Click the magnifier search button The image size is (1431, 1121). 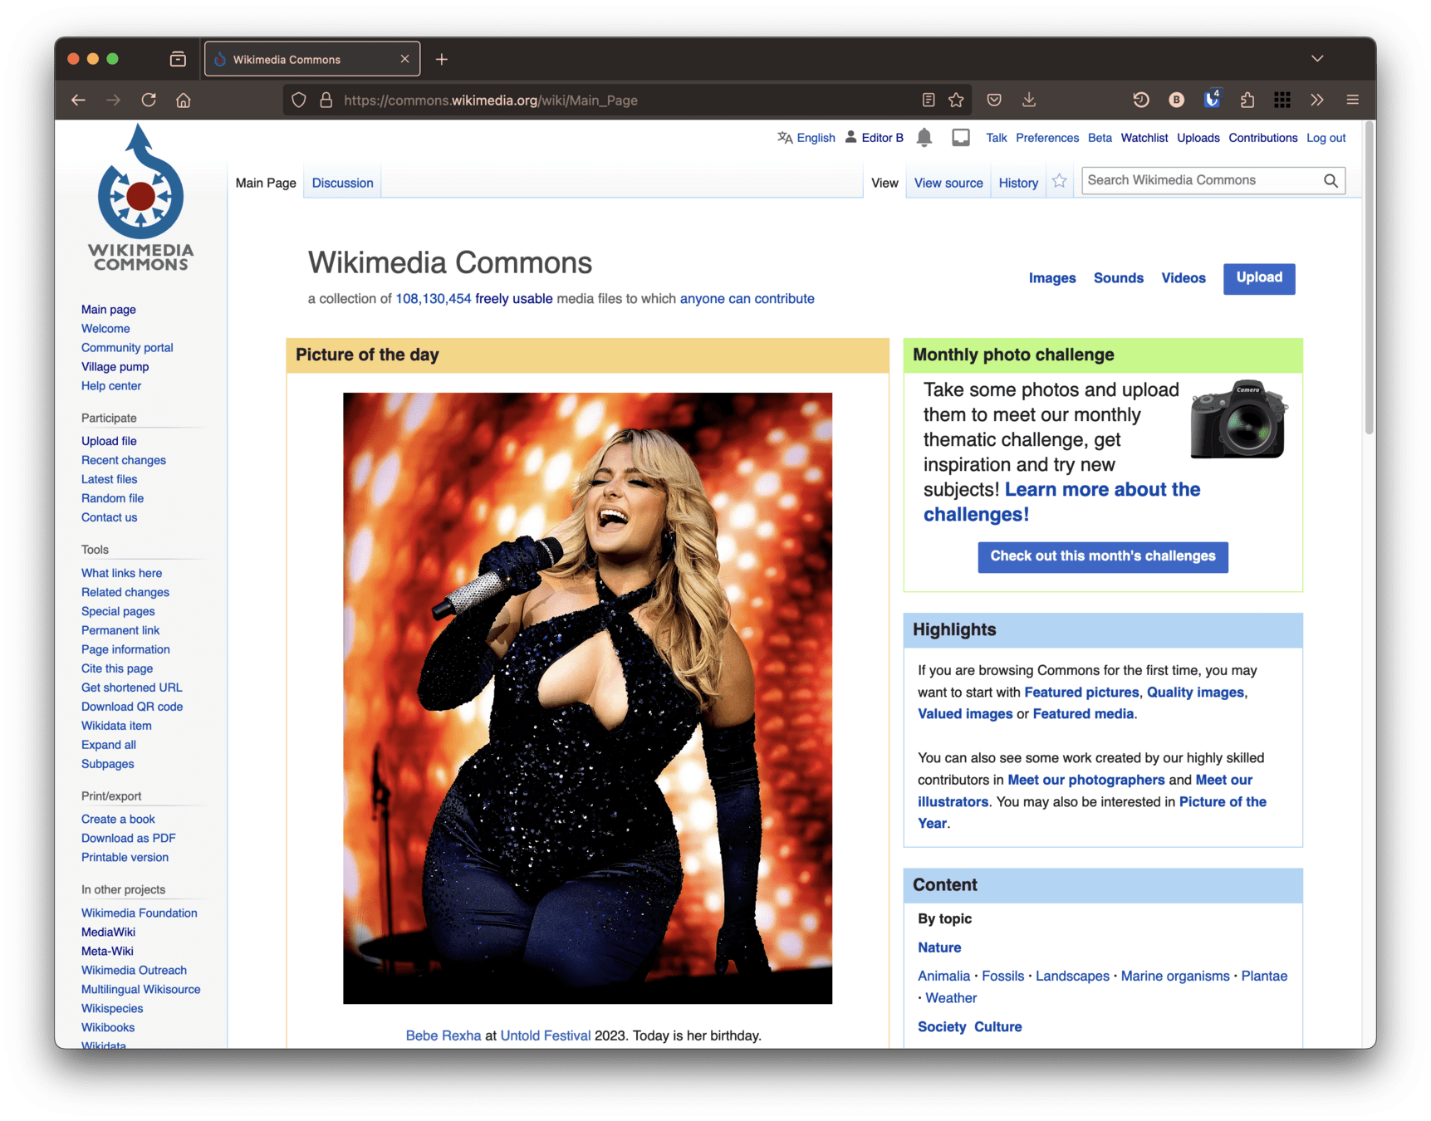click(1331, 180)
